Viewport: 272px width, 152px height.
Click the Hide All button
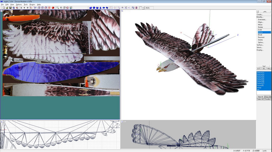click(260, 97)
